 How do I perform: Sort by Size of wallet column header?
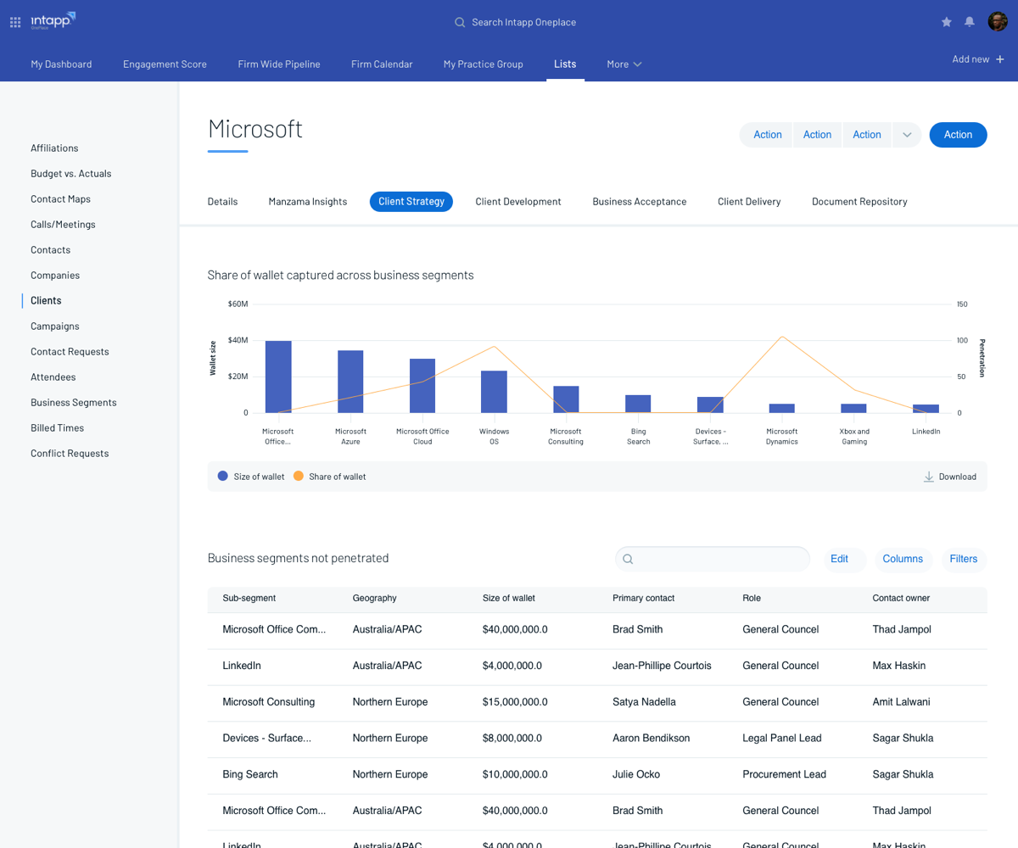coord(509,598)
